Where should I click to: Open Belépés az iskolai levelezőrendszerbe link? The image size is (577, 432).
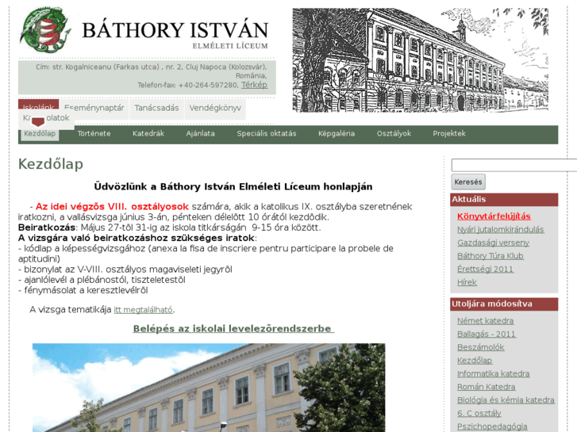[x=233, y=328]
